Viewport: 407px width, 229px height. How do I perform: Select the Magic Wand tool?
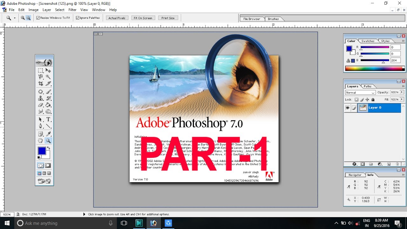click(48, 77)
